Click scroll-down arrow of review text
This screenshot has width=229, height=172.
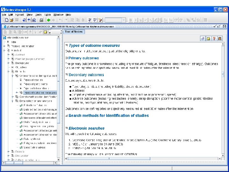click(x=223, y=155)
